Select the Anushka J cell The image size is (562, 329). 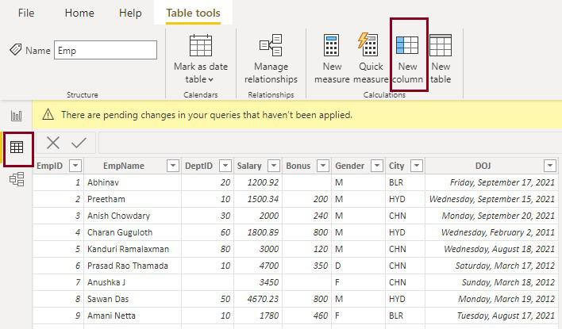pyautogui.click(x=133, y=282)
